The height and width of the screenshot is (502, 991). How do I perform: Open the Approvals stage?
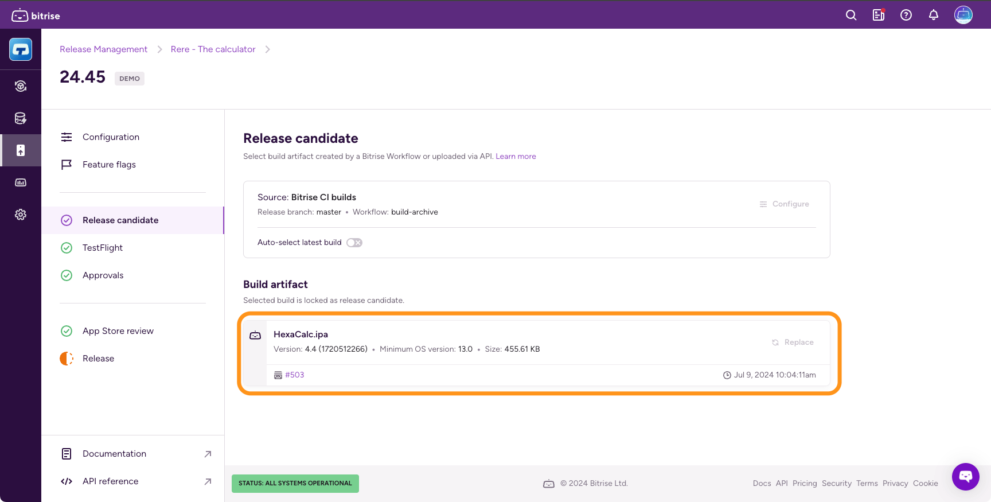[103, 275]
